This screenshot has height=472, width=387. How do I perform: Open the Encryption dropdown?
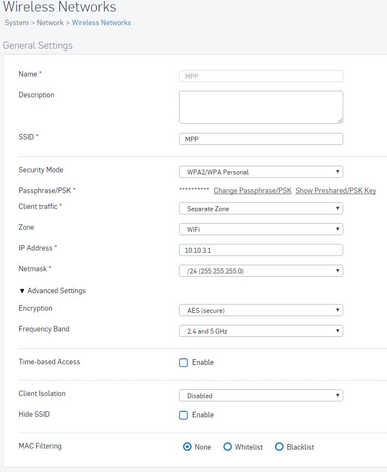(261, 310)
